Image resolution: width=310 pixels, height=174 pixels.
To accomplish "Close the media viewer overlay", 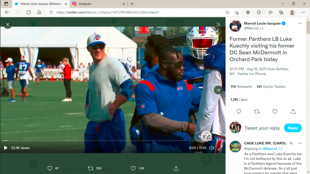I will pyautogui.click(x=8, y=24).
